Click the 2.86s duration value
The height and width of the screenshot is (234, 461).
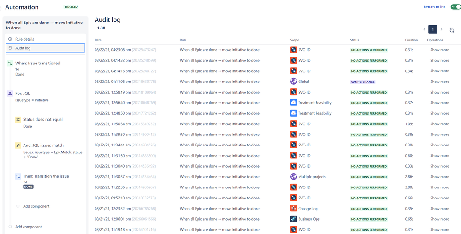point(410,177)
